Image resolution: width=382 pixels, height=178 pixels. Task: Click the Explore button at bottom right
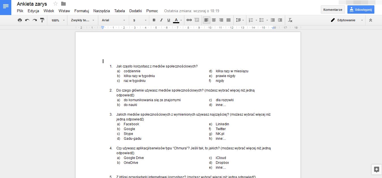coord(376,169)
